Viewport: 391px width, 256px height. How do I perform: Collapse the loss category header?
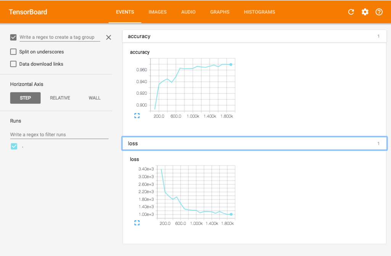pyautogui.click(x=254, y=143)
